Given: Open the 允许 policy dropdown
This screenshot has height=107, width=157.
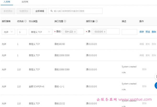Looking at the screenshot, I should (x=8, y=32).
